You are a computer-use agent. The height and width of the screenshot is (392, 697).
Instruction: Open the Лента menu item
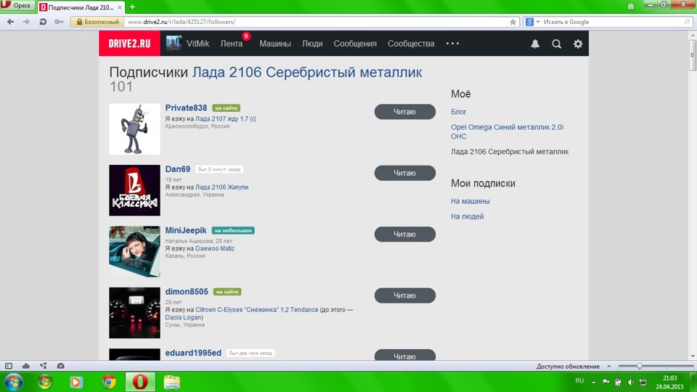coord(231,44)
